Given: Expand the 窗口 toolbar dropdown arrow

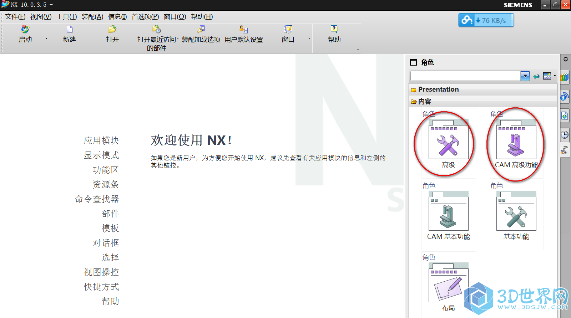Looking at the screenshot, I should 309,38.
